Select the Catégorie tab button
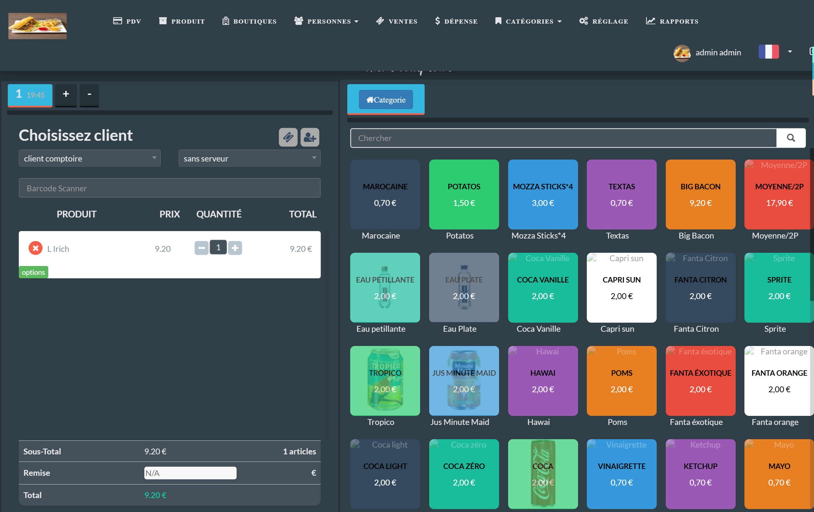The height and width of the screenshot is (512, 814). tap(386, 99)
